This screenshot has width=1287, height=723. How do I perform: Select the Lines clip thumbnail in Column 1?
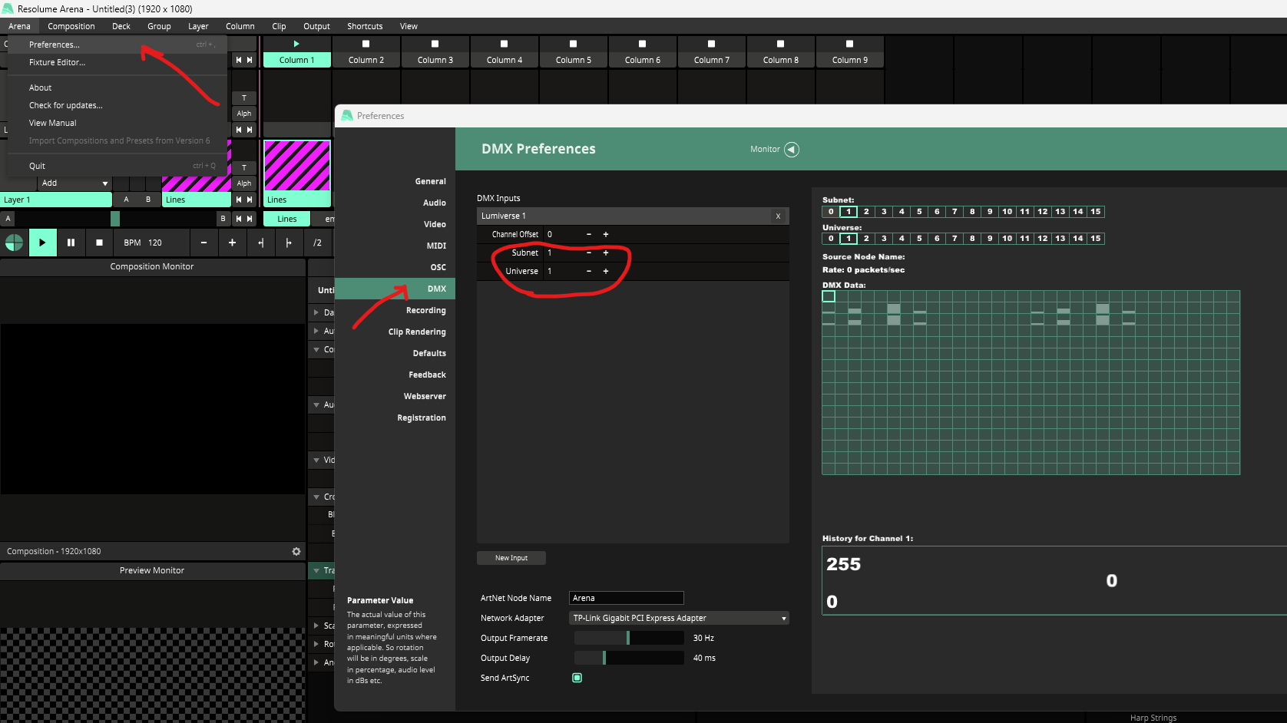tap(297, 165)
